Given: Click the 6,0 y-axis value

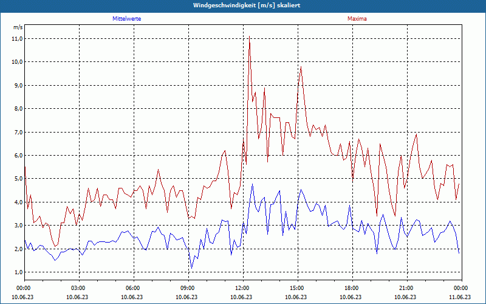Looking at the screenshot, I should pyautogui.click(x=18, y=156).
